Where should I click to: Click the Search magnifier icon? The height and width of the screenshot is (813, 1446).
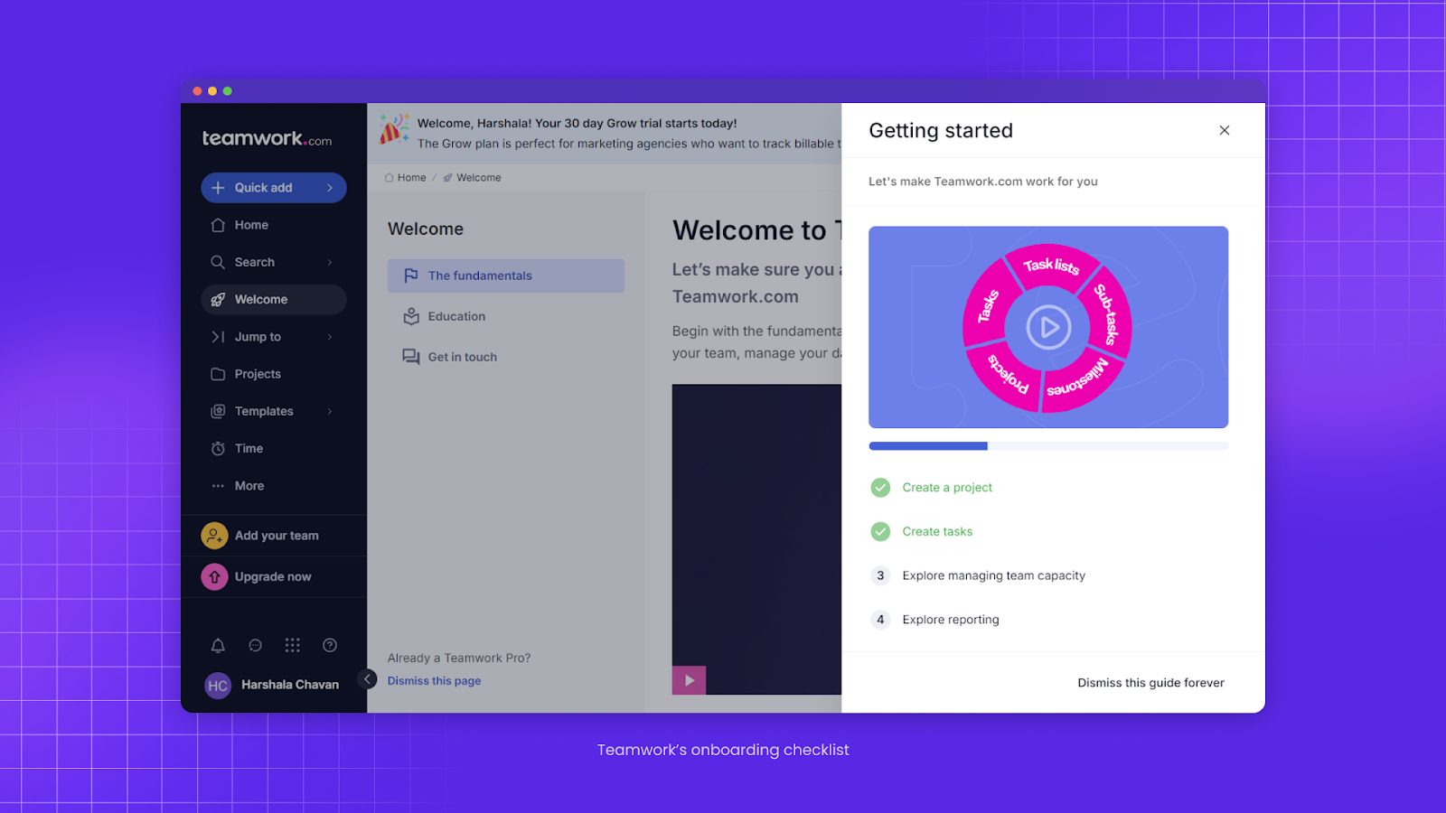click(x=218, y=262)
